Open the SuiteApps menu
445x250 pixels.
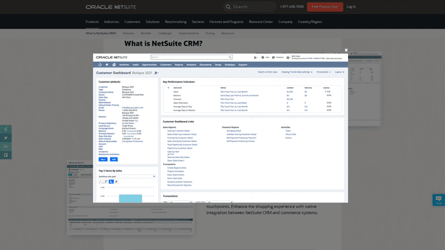[x=230, y=65]
